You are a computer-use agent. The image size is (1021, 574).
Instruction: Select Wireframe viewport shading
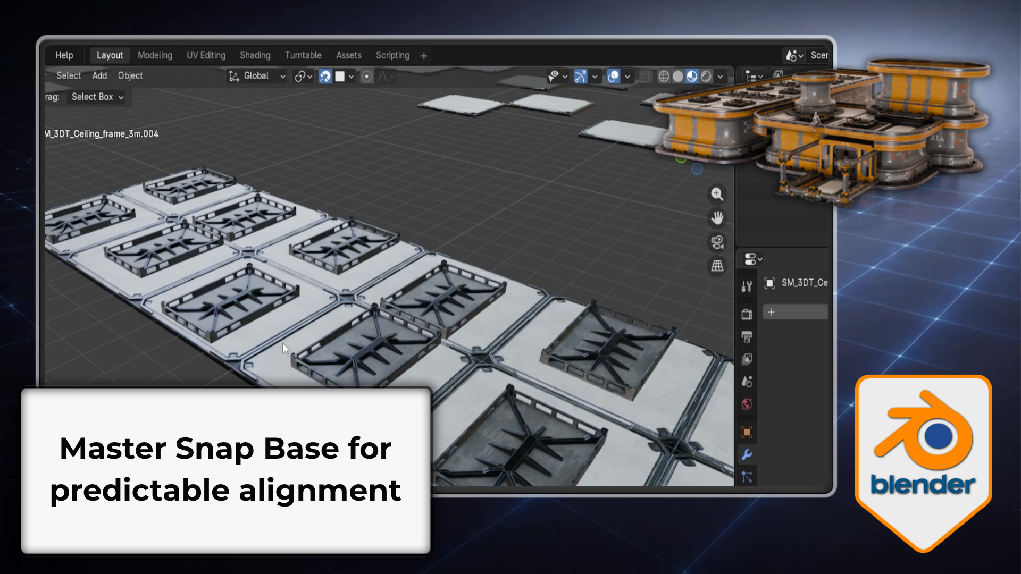tap(664, 77)
